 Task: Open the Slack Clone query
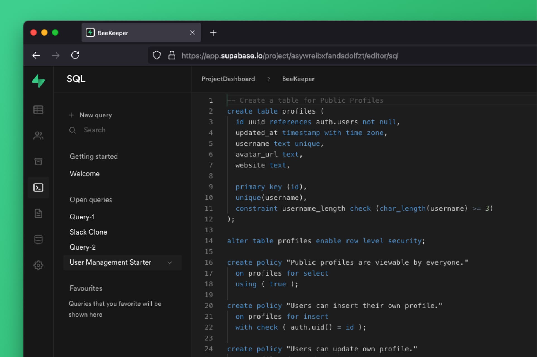point(88,232)
